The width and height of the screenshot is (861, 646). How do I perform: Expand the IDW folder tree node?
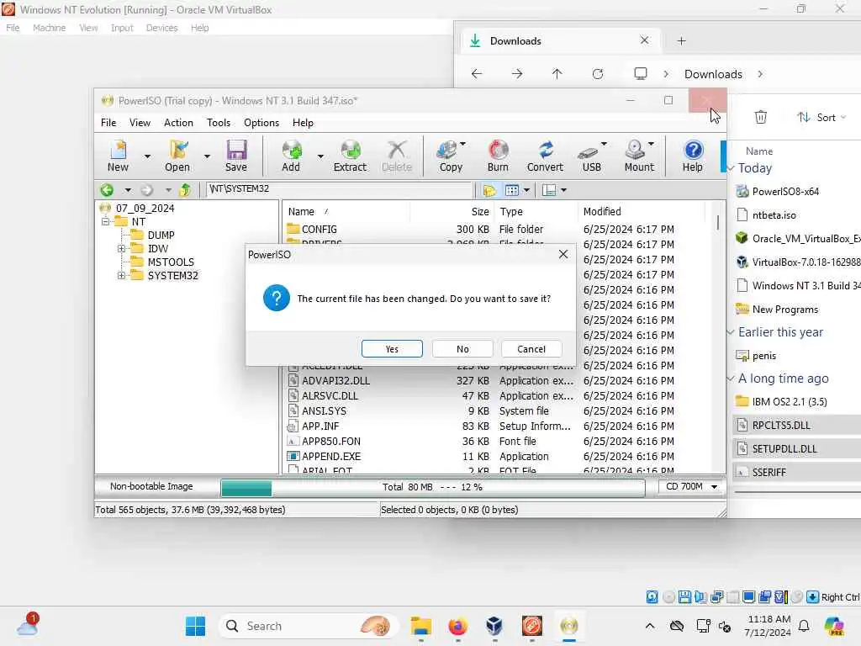[x=121, y=249]
